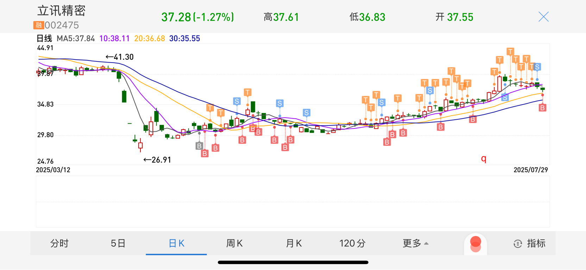586x270 pixels.
Task: Select the 月K monthly candlestick tab
Action: point(294,243)
